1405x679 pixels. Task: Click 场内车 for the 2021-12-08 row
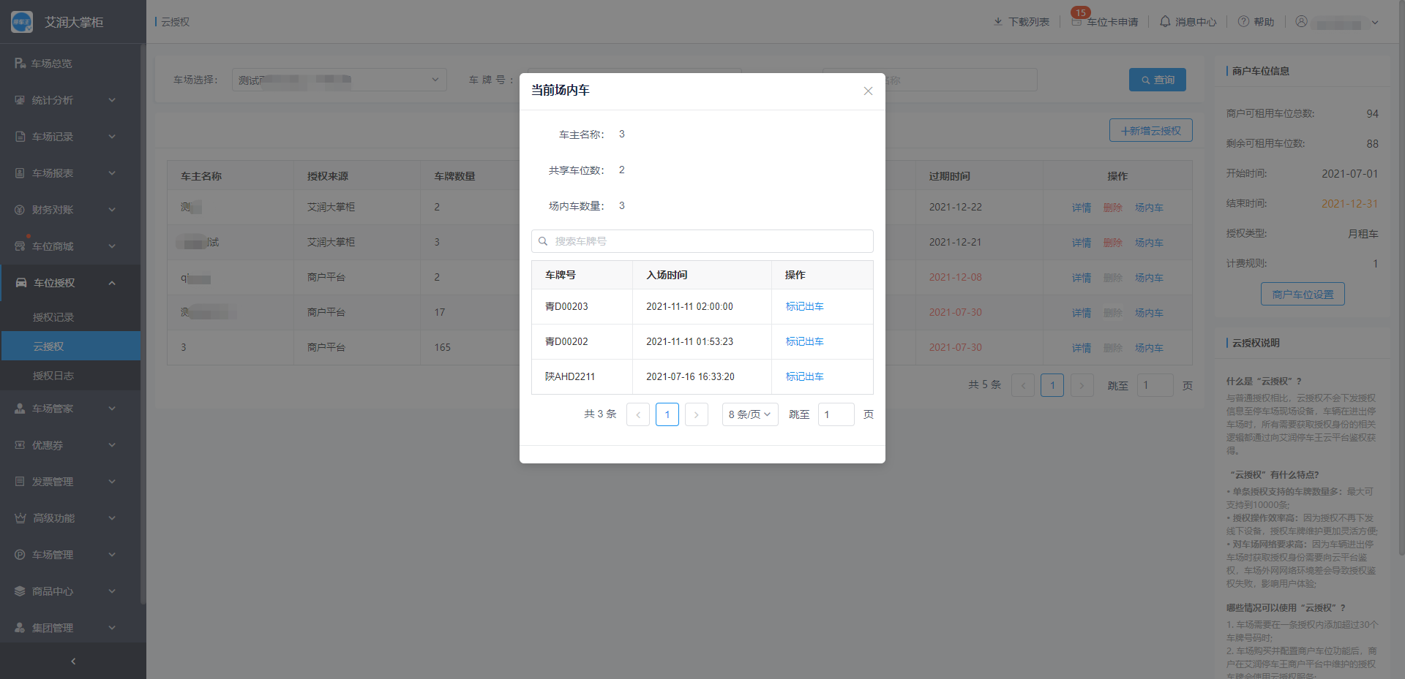click(1149, 278)
